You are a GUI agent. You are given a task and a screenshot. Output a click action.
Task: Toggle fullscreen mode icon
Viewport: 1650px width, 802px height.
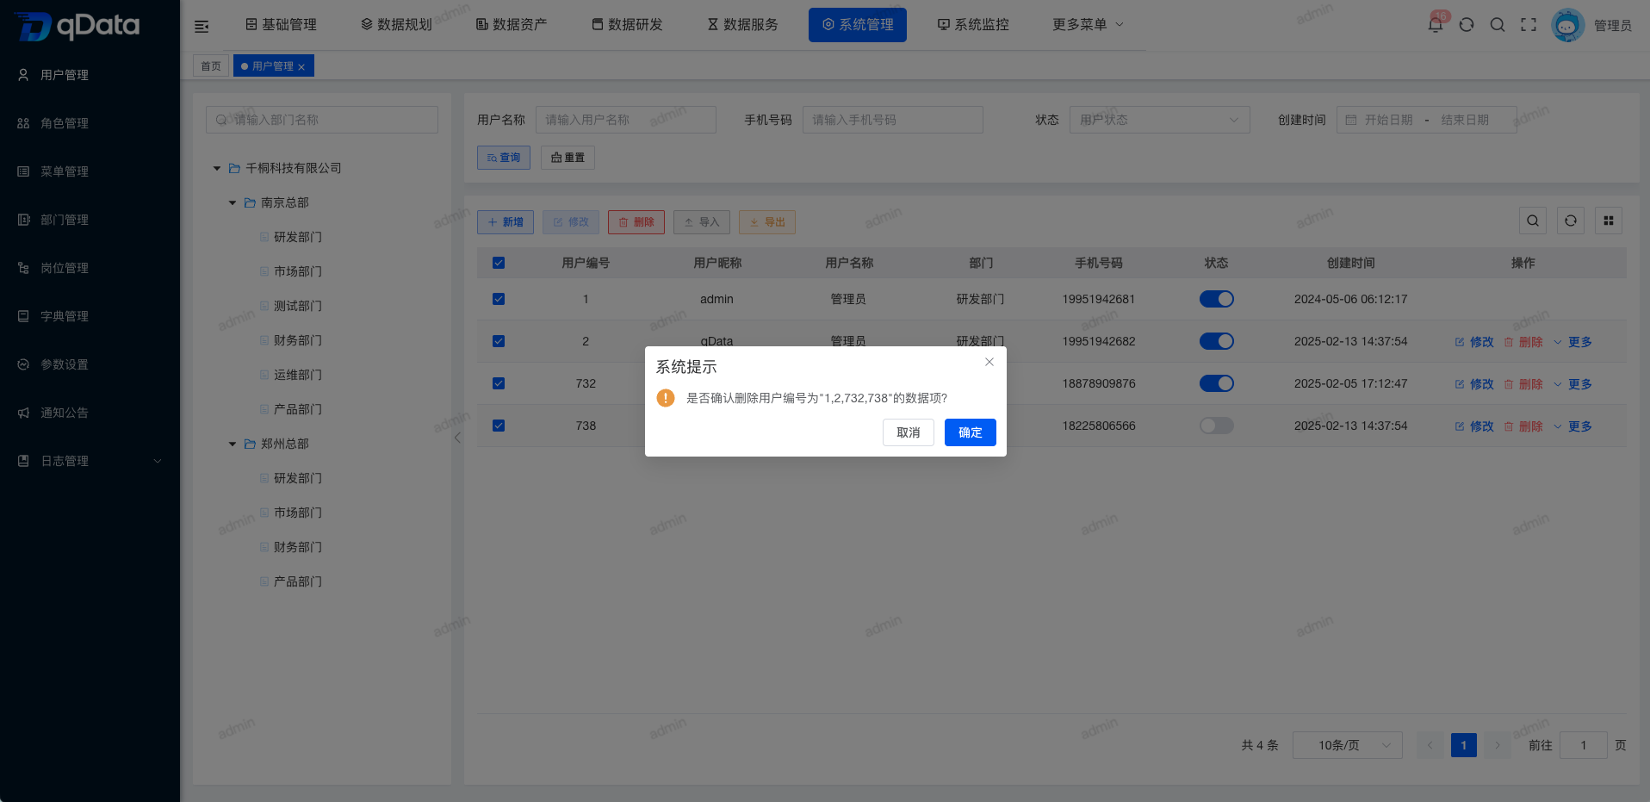(1529, 25)
